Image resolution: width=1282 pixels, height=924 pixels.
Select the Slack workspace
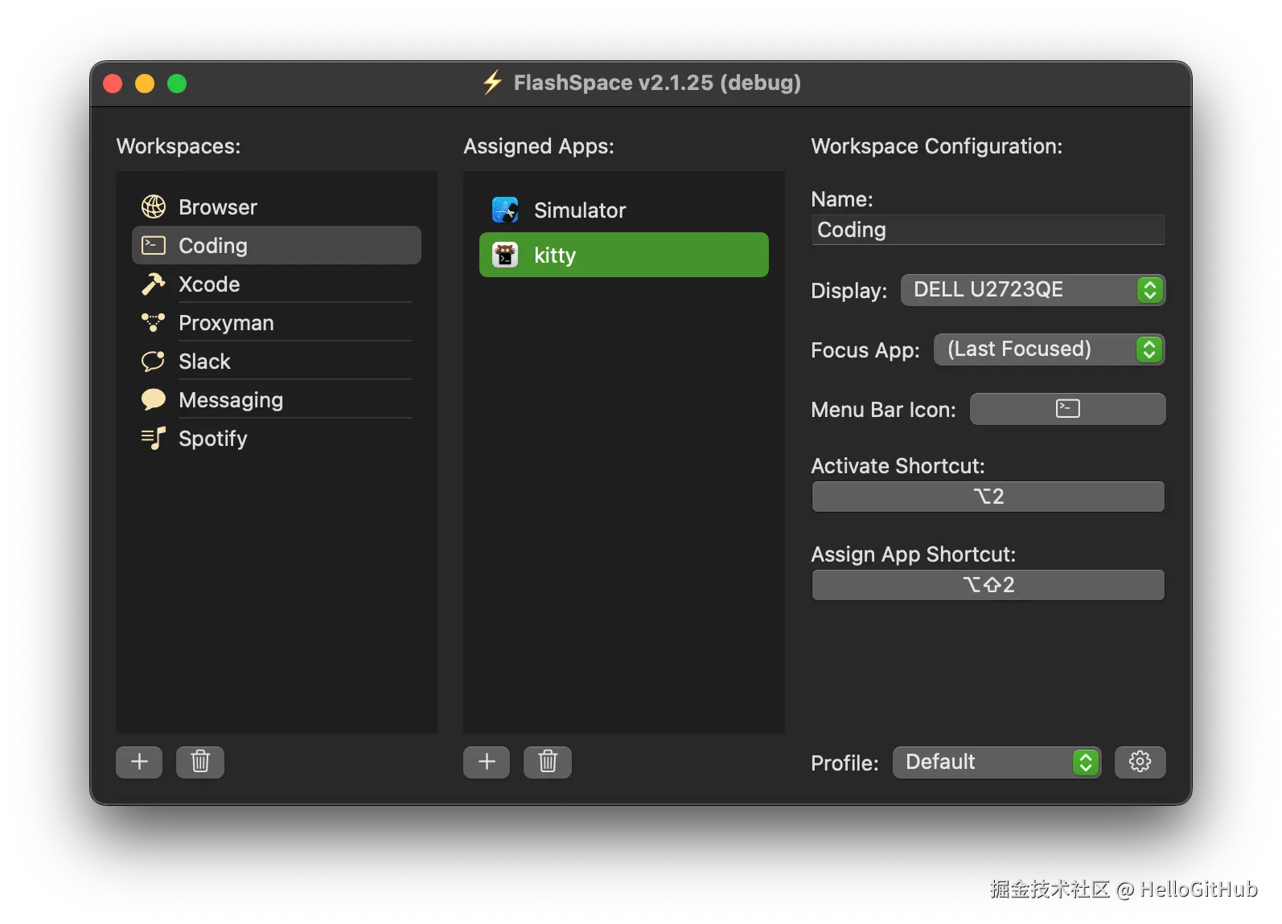(x=277, y=362)
